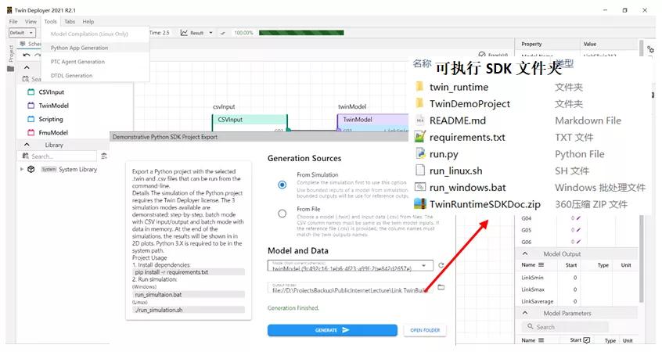Click the undo arrow icon

(27, 56)
